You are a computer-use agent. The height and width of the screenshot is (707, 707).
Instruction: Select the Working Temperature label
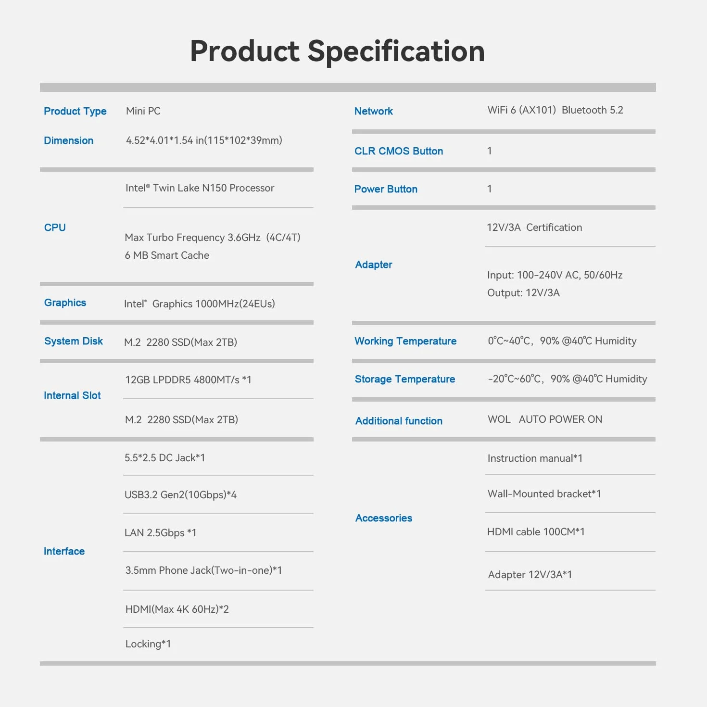tap(405, 341)
